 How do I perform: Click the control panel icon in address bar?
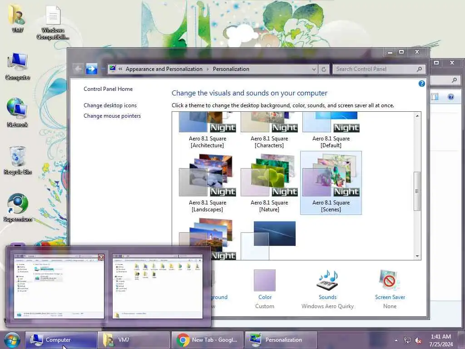tap(113, 69)
